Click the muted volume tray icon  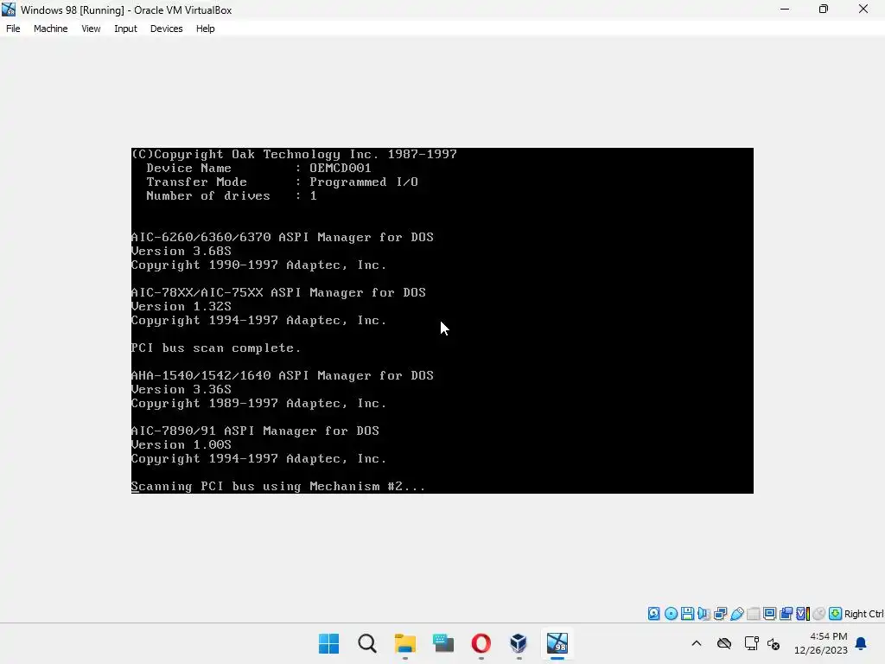[x=774, y=643]
